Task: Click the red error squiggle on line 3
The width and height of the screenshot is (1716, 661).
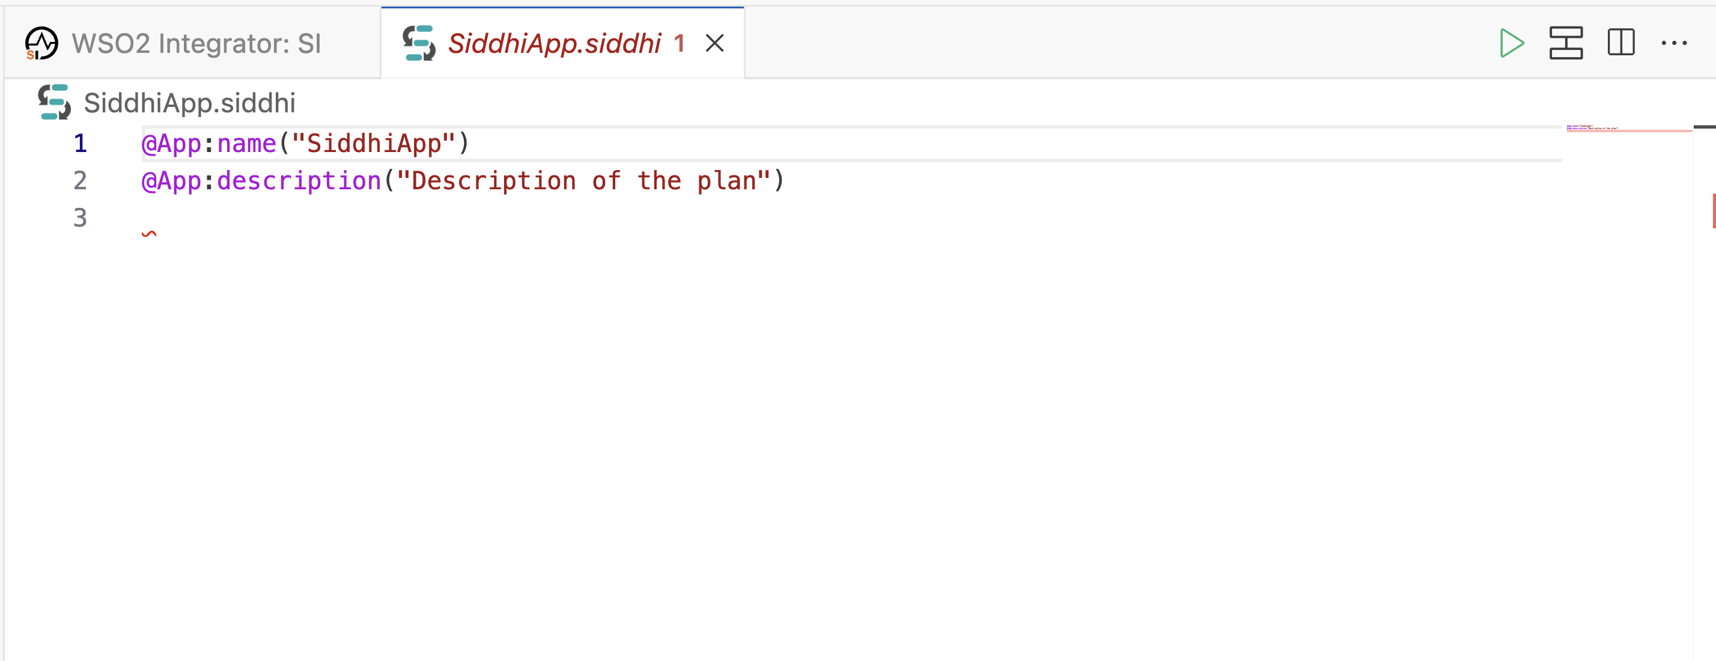Action: coord(149,233)
